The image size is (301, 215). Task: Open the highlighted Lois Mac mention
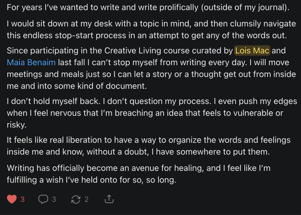point(252,50)
